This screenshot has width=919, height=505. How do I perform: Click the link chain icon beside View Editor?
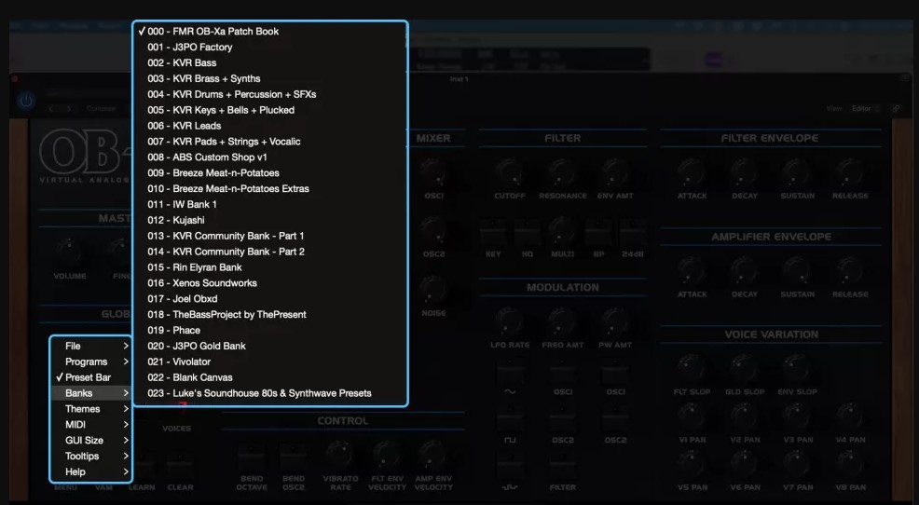click(x=896, y=108)
